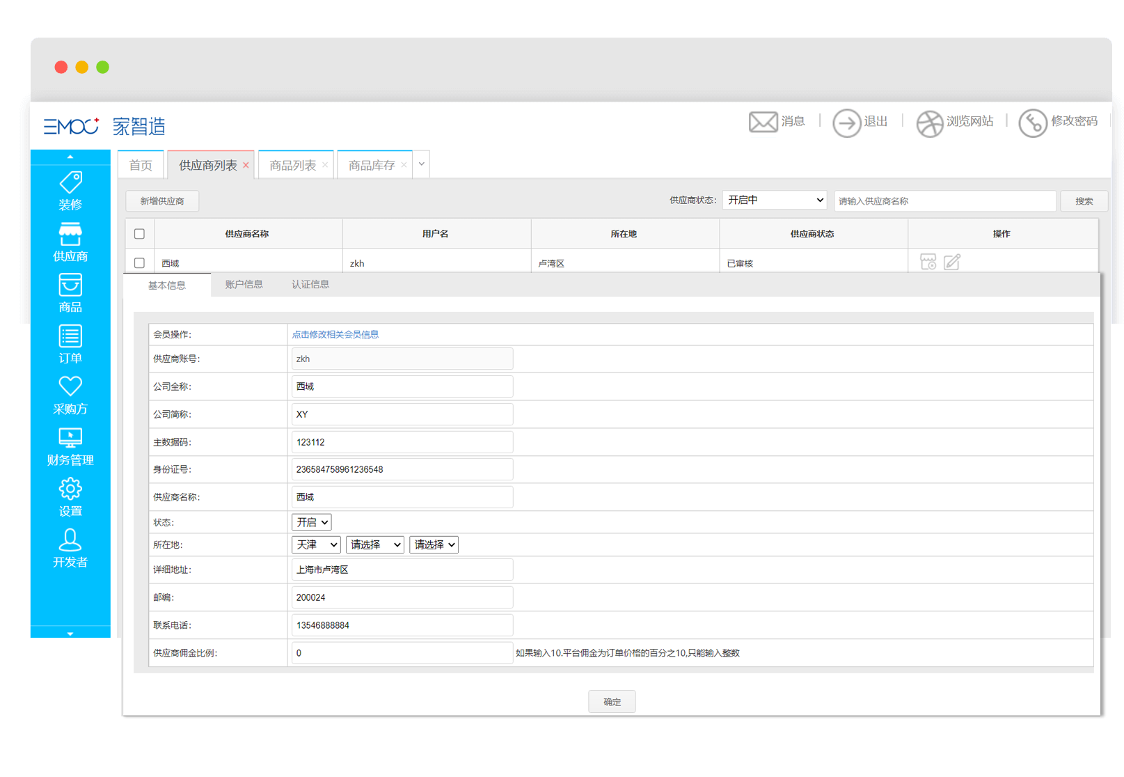Click the 身份证号 input field
This screenshot has width=1124, height=777.
click(x=402, y=469)
